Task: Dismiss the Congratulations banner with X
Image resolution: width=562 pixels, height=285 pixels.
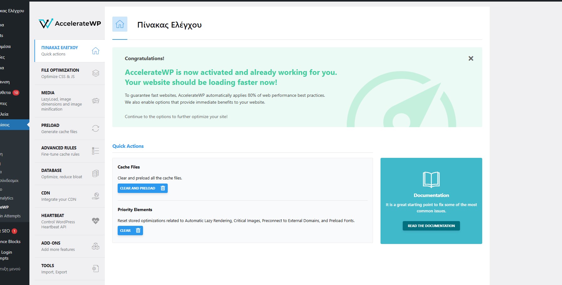Action: click(471, 59)
